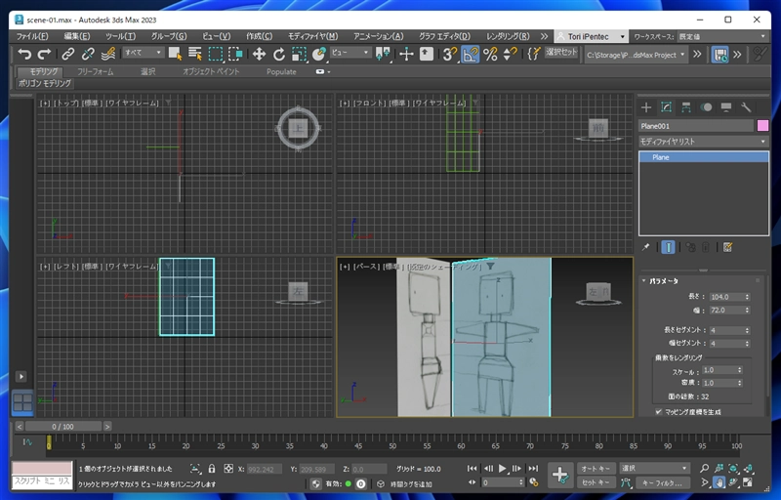Open the モディファイヤ(M) menu
Viewport: 781px width, 500px height.
312,36
